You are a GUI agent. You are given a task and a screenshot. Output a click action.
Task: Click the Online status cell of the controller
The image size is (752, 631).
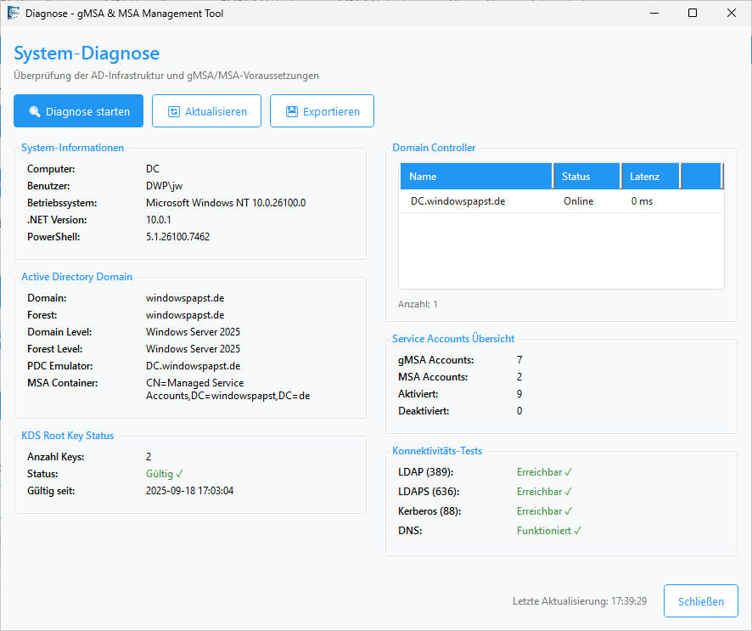click(x=578, y=201)
